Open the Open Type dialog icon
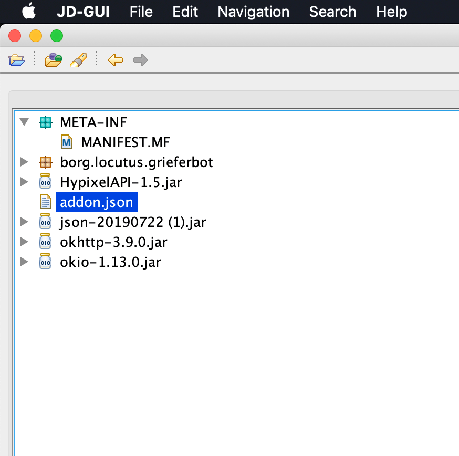 coord(53,59)
